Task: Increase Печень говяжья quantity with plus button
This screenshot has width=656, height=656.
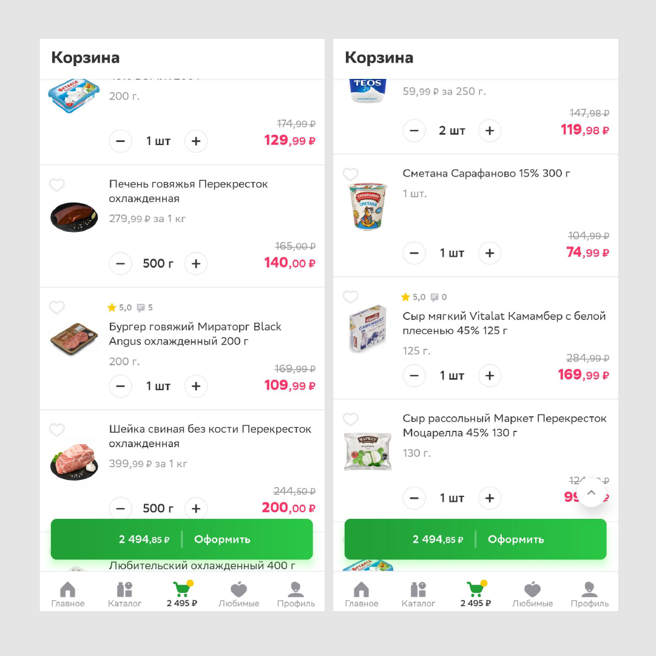Action: [196, 263]
